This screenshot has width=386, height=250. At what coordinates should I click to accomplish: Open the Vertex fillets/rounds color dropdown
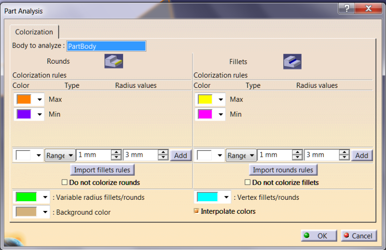(226, 197)
